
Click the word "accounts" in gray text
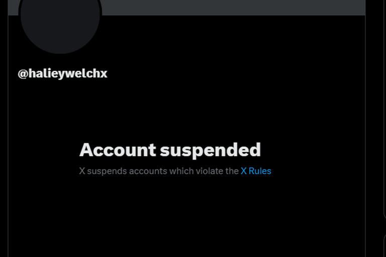(148, 171)
